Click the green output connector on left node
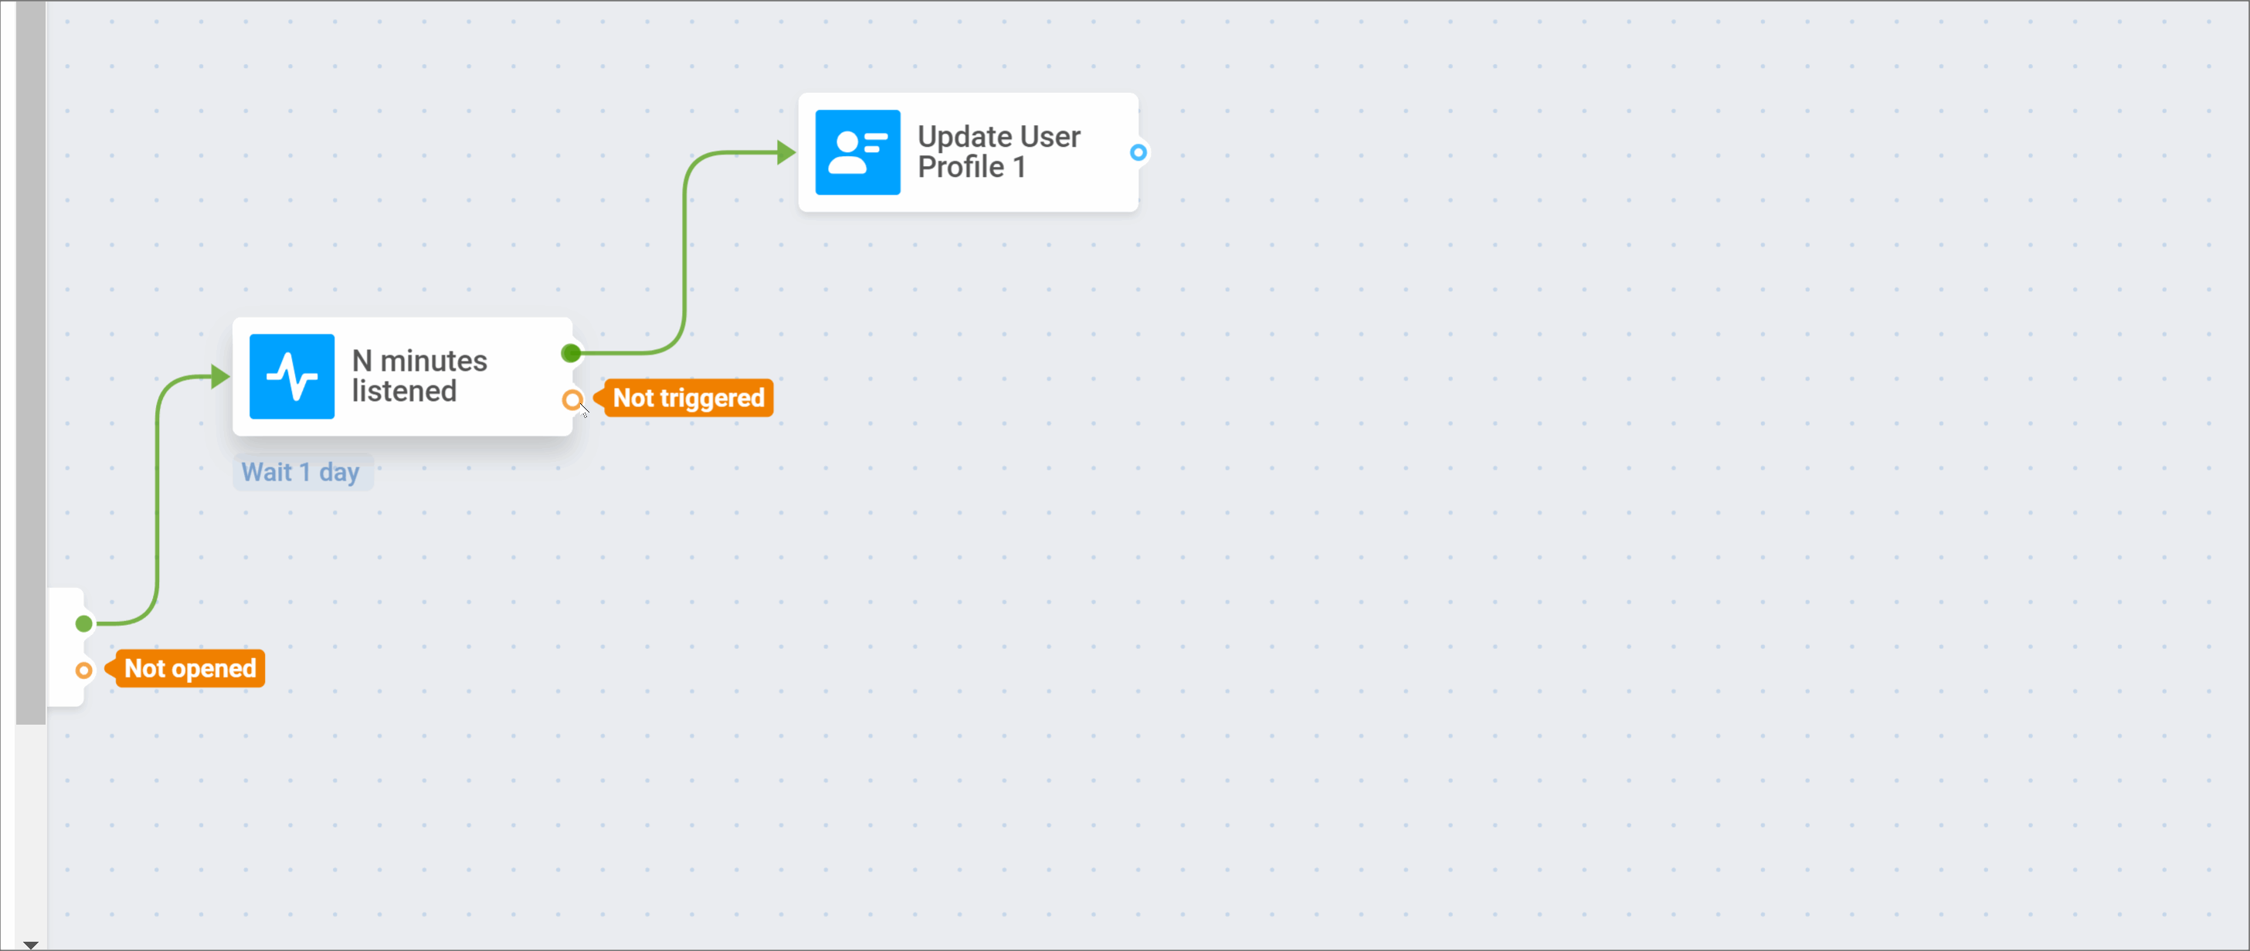Viewport: 2250px width, 951px height. [x=84, y=623]
